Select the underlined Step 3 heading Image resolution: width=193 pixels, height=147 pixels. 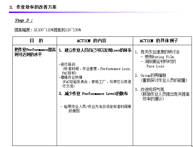[24, 21]
